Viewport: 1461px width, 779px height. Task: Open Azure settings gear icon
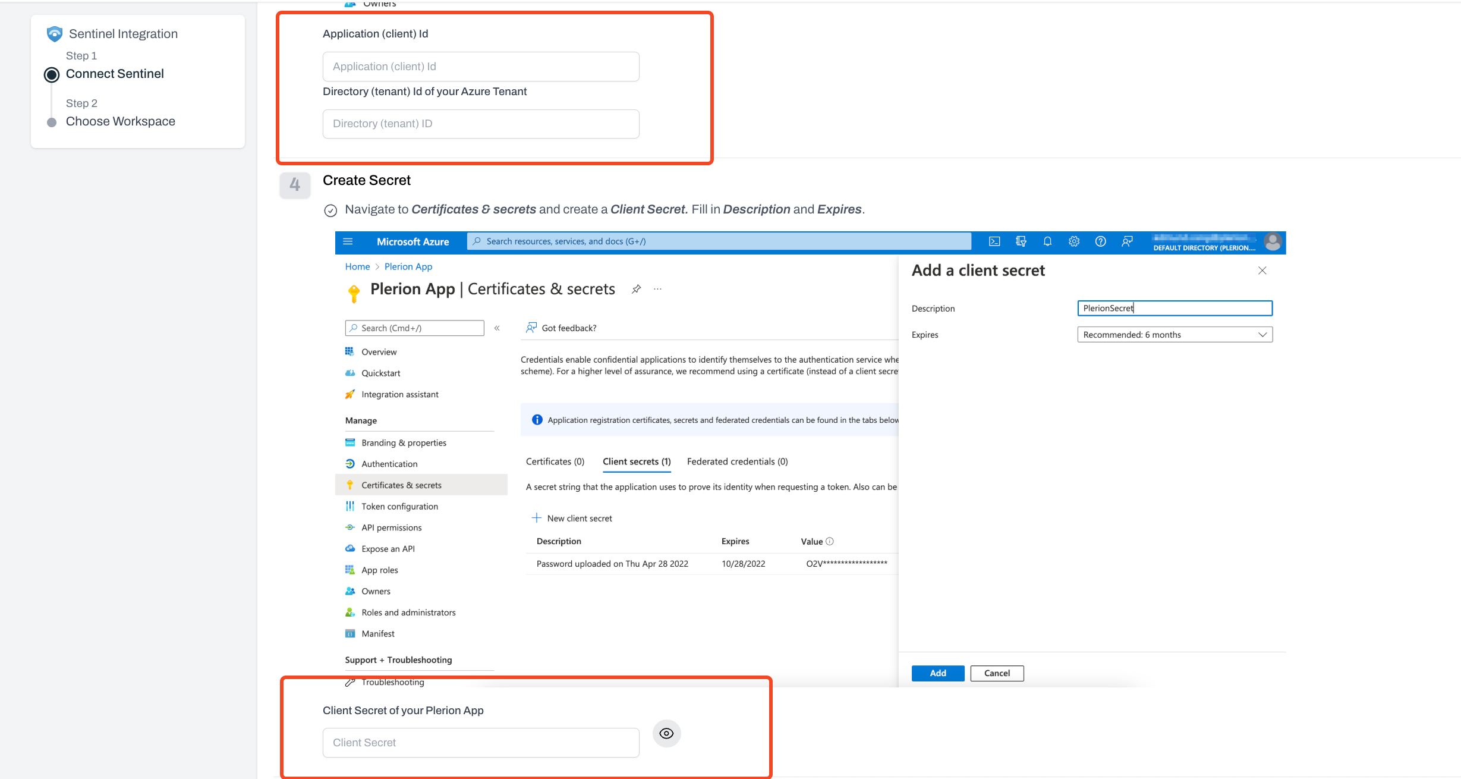click(x=1074, y=241)
